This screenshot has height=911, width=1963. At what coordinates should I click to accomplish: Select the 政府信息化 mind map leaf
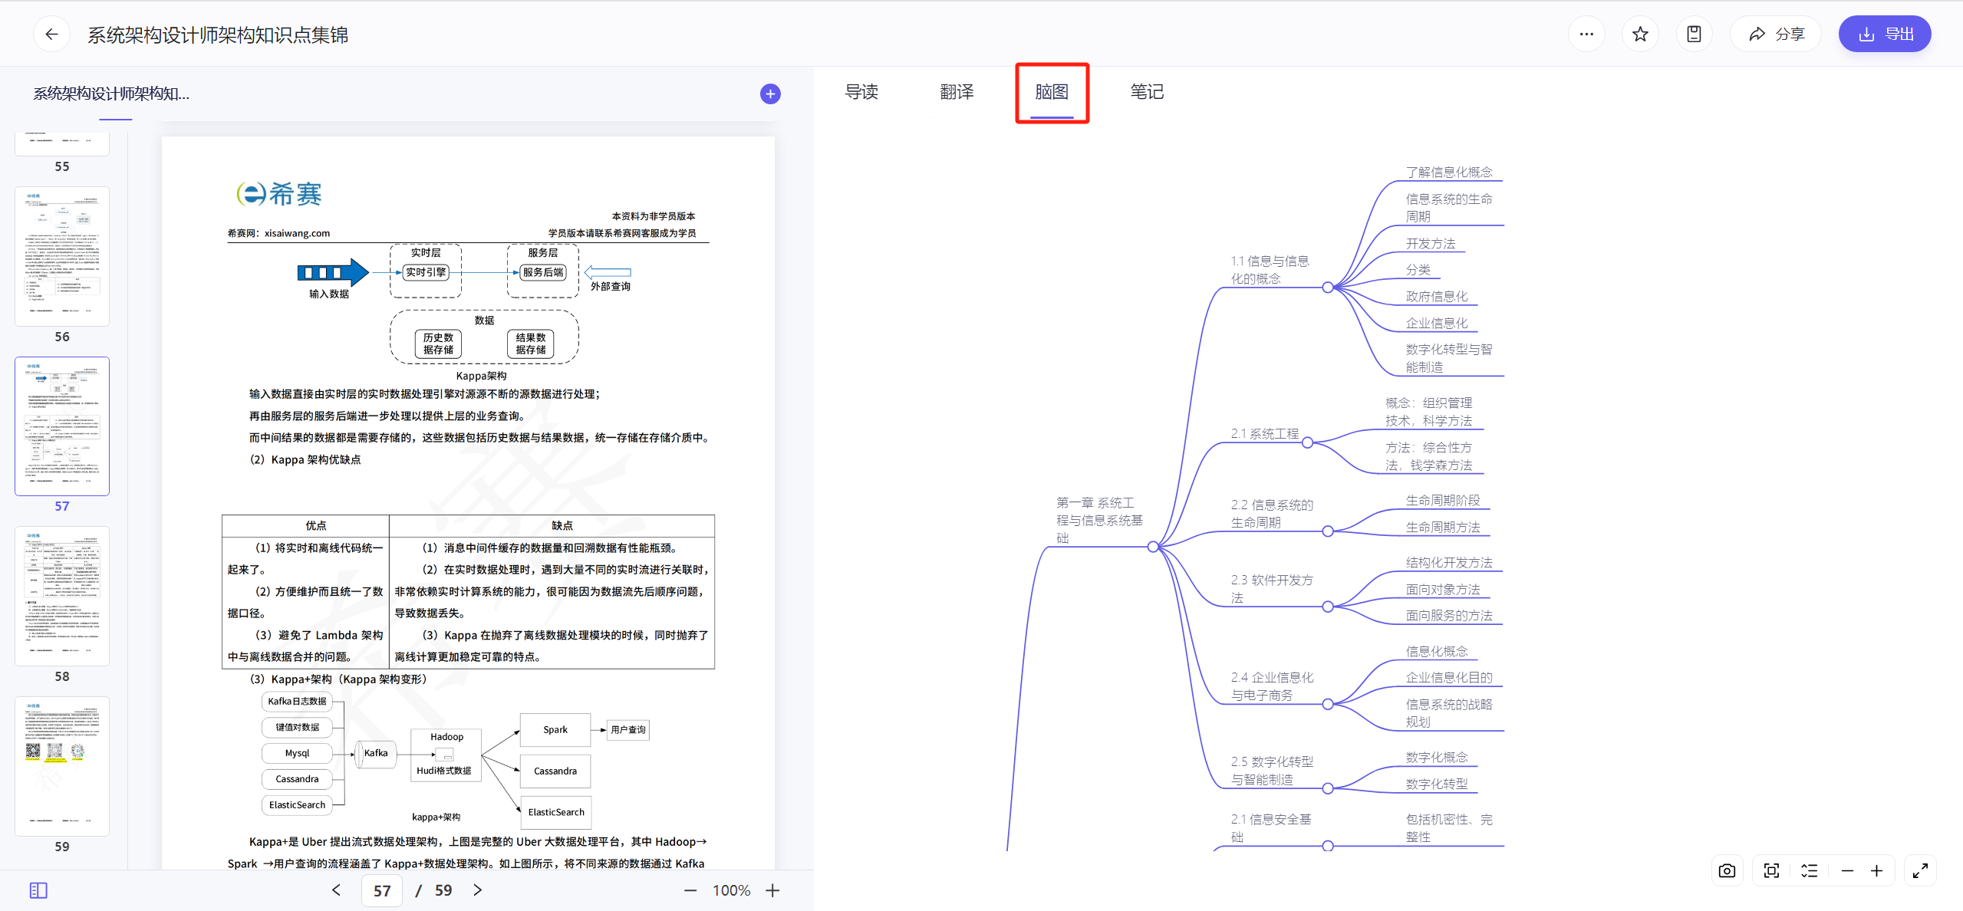pos(1436,296)
